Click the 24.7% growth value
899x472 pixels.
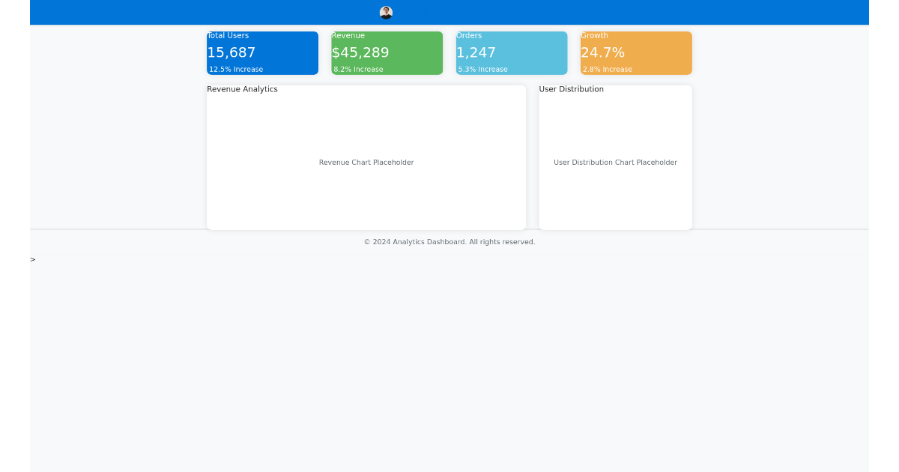pos(602,52)
